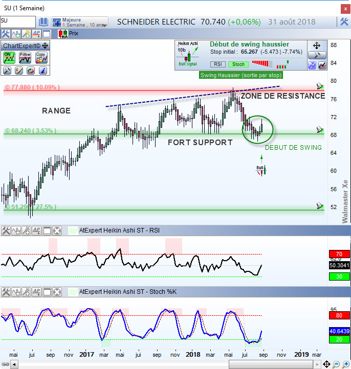Open the tools icon beside the date
351x369 pixels.
(x=344, y=22)
